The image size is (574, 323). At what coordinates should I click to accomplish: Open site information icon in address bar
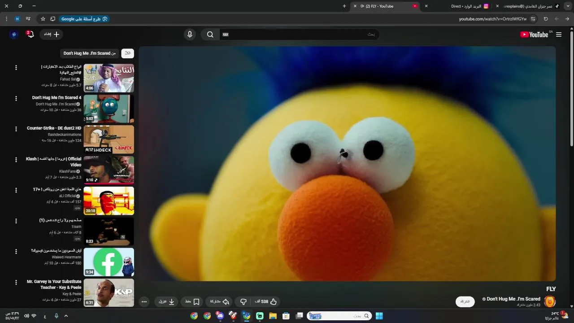point(533,19)
